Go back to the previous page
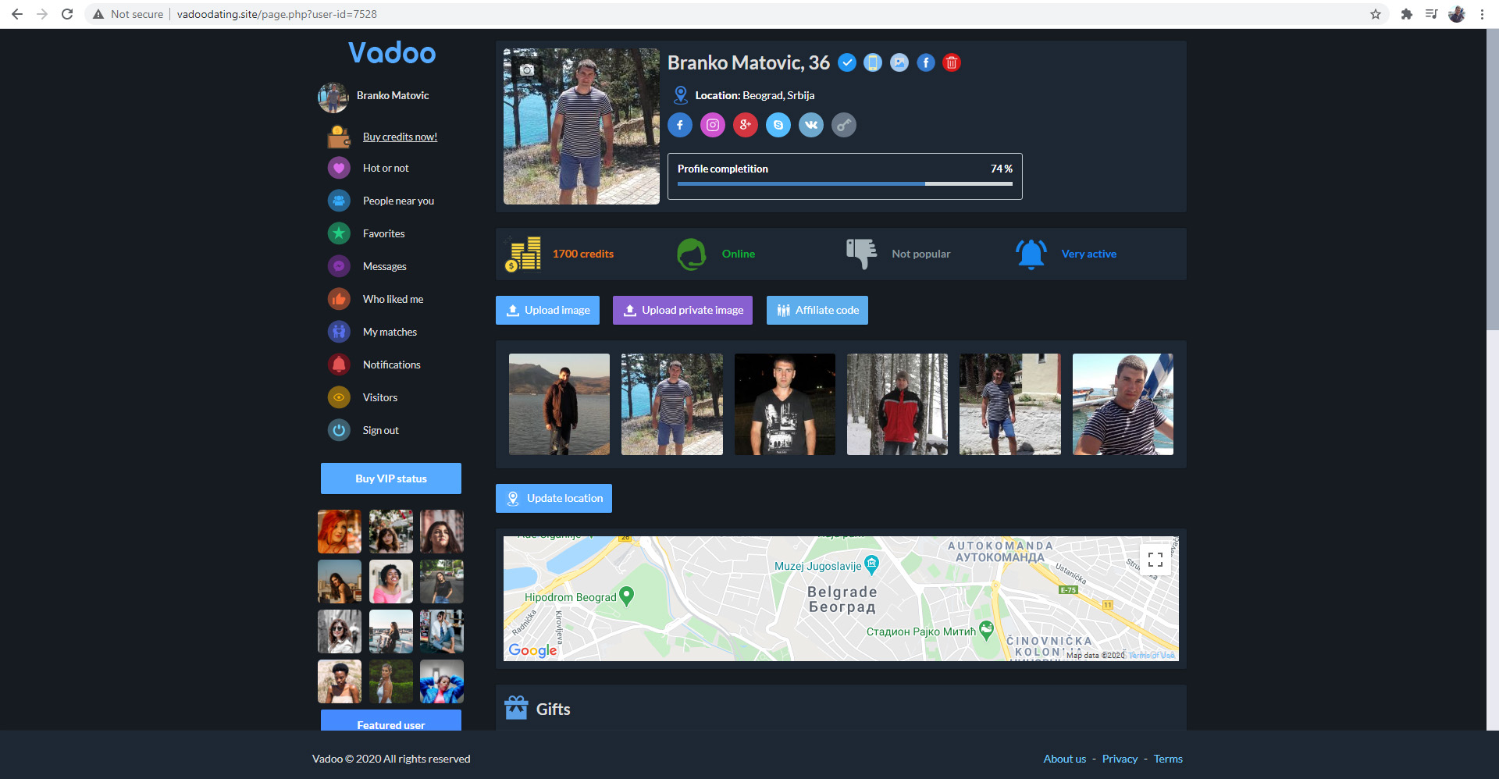Image resolution: width=1499 pixels, height=779 pixels. coord(17,14)
